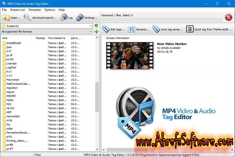Viewport: 235px width, 157px height.
Task: Open the Options menu
Action: pos(50,10)
